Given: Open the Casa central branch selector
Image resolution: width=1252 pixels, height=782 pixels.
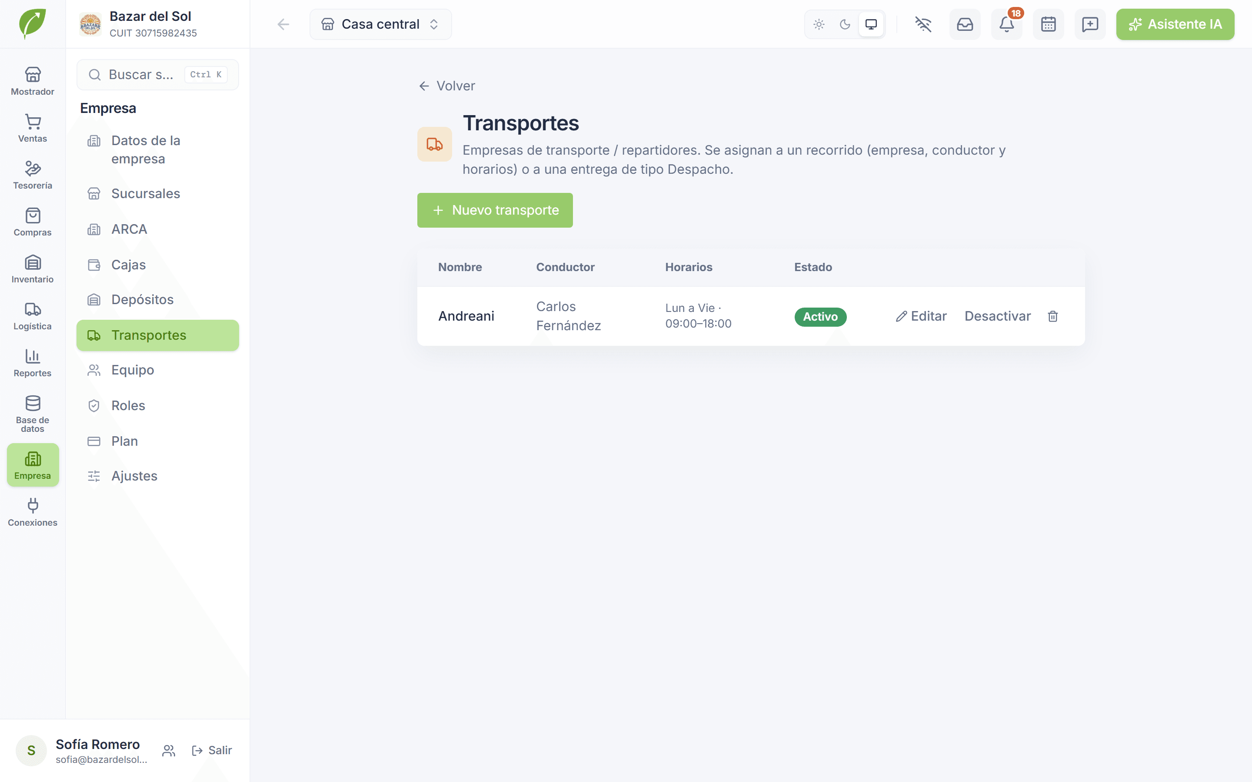Looking at the screenshot, I should click(x=381, y=24).
